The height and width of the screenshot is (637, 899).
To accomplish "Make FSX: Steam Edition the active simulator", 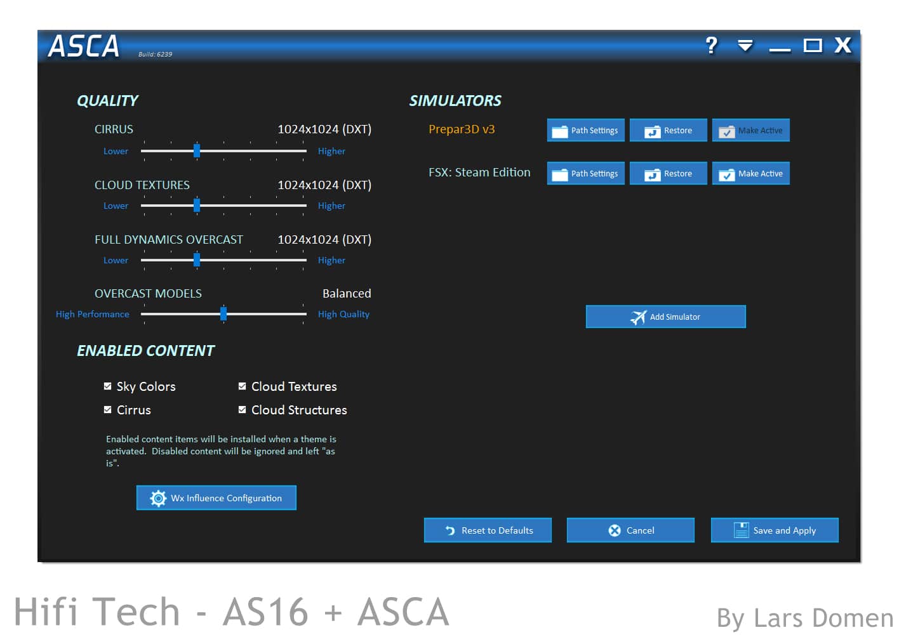I will pyautogui.click(x=750, y=173).
